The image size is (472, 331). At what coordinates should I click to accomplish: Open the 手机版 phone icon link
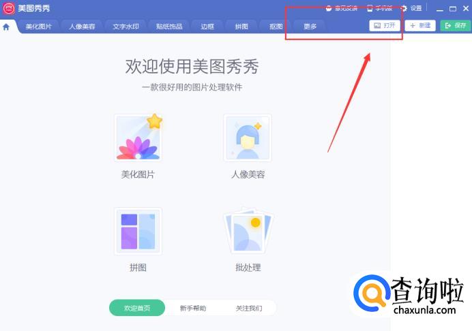click(x=380, y=8)
